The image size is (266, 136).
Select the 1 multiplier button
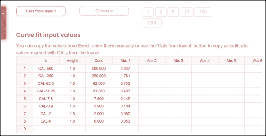coord(148,12)
